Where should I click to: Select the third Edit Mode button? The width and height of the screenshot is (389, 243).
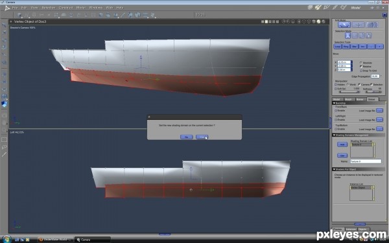tap(372, 25)
